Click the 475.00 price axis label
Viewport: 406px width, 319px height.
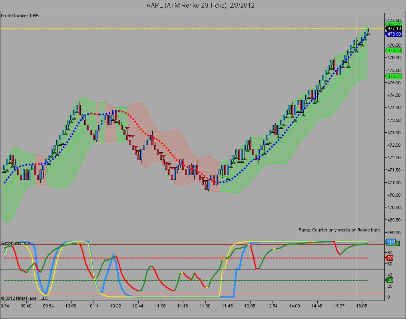point(394,83)
